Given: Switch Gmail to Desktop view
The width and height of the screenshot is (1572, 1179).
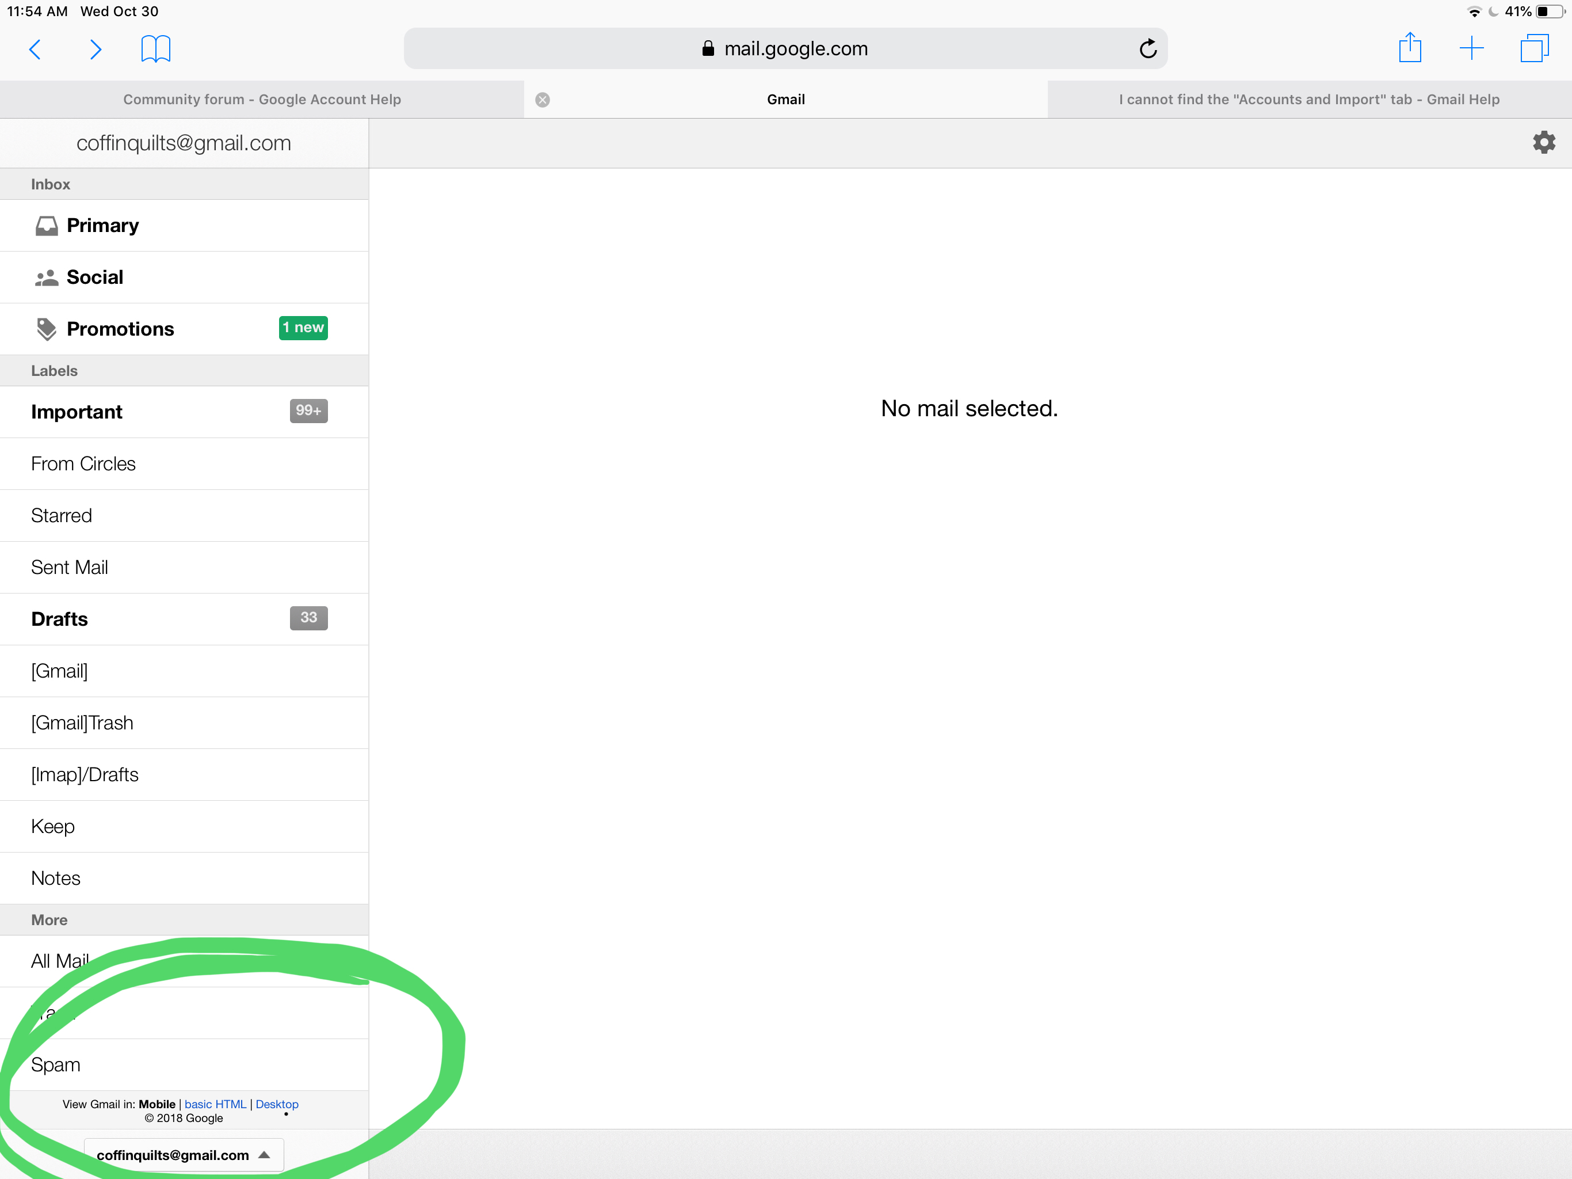Looking at the screenshot, I should pos(276,1104).
